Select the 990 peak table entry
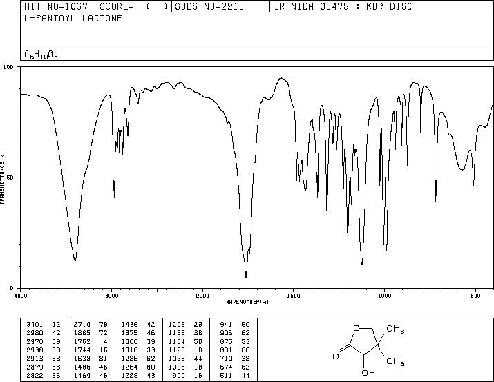 pos(188,375)
